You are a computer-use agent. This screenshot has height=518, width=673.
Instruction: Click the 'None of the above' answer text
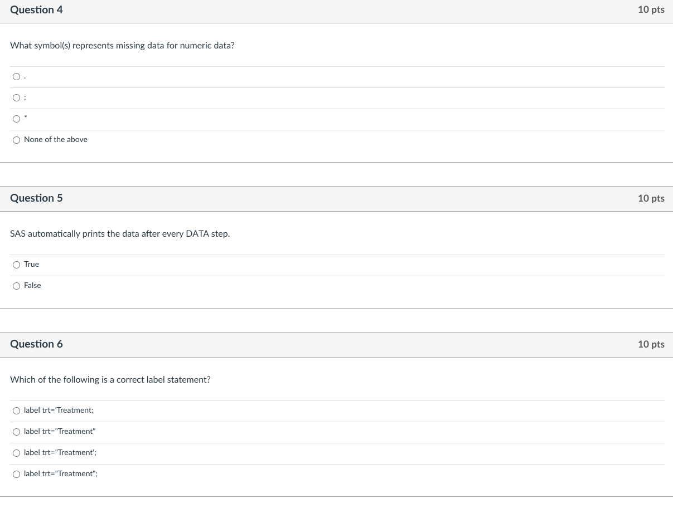(x=55, y=140)
